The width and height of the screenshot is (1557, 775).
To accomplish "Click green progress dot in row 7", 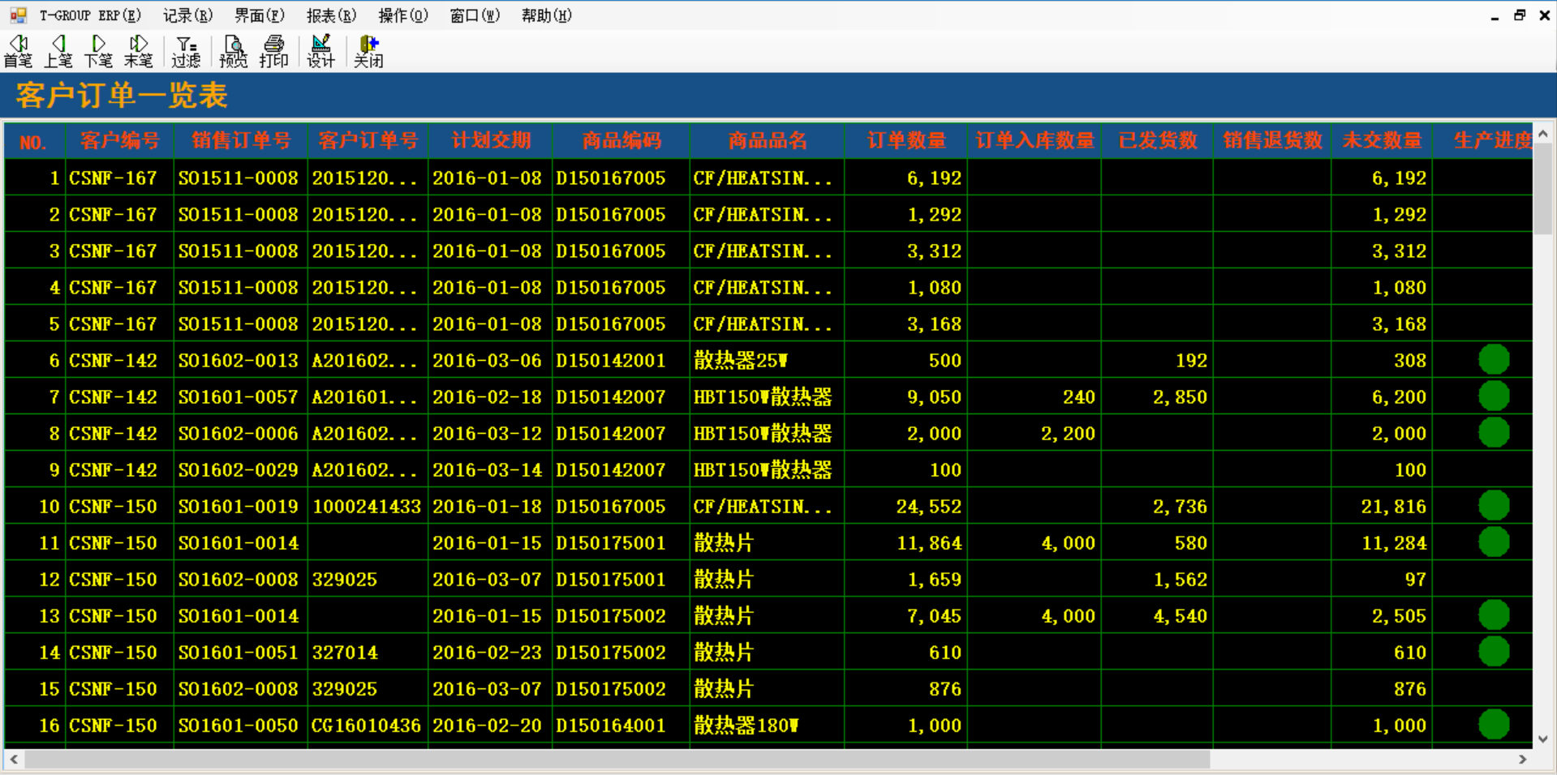I will point(1494,396).
